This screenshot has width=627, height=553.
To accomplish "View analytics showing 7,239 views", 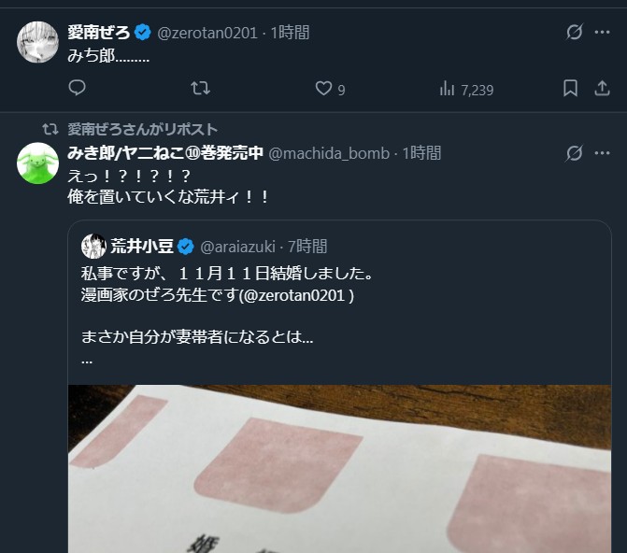I will (x=466, y=89).
